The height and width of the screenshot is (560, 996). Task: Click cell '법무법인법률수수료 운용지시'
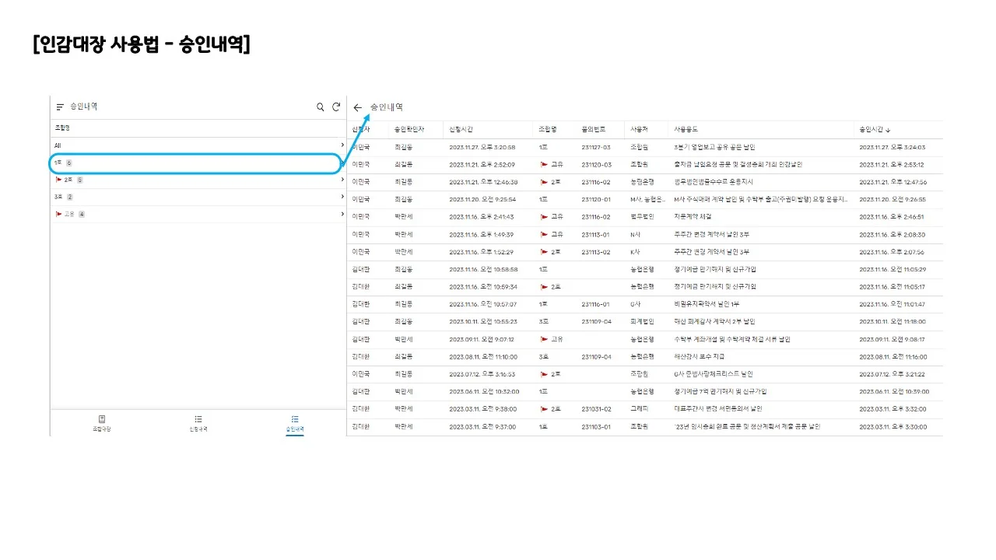714,182
